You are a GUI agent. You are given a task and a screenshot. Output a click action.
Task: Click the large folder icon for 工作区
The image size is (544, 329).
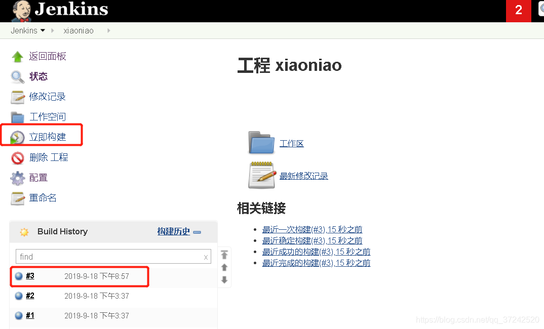click(261, 143)
